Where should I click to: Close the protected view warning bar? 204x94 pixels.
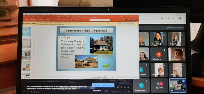[x=137, y=23]
